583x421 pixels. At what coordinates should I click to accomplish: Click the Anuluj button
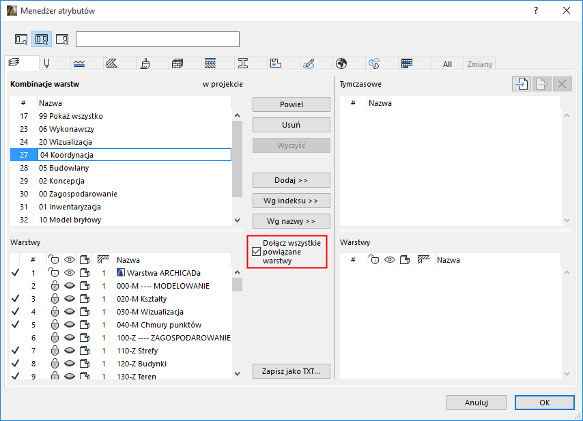[477, 403]
